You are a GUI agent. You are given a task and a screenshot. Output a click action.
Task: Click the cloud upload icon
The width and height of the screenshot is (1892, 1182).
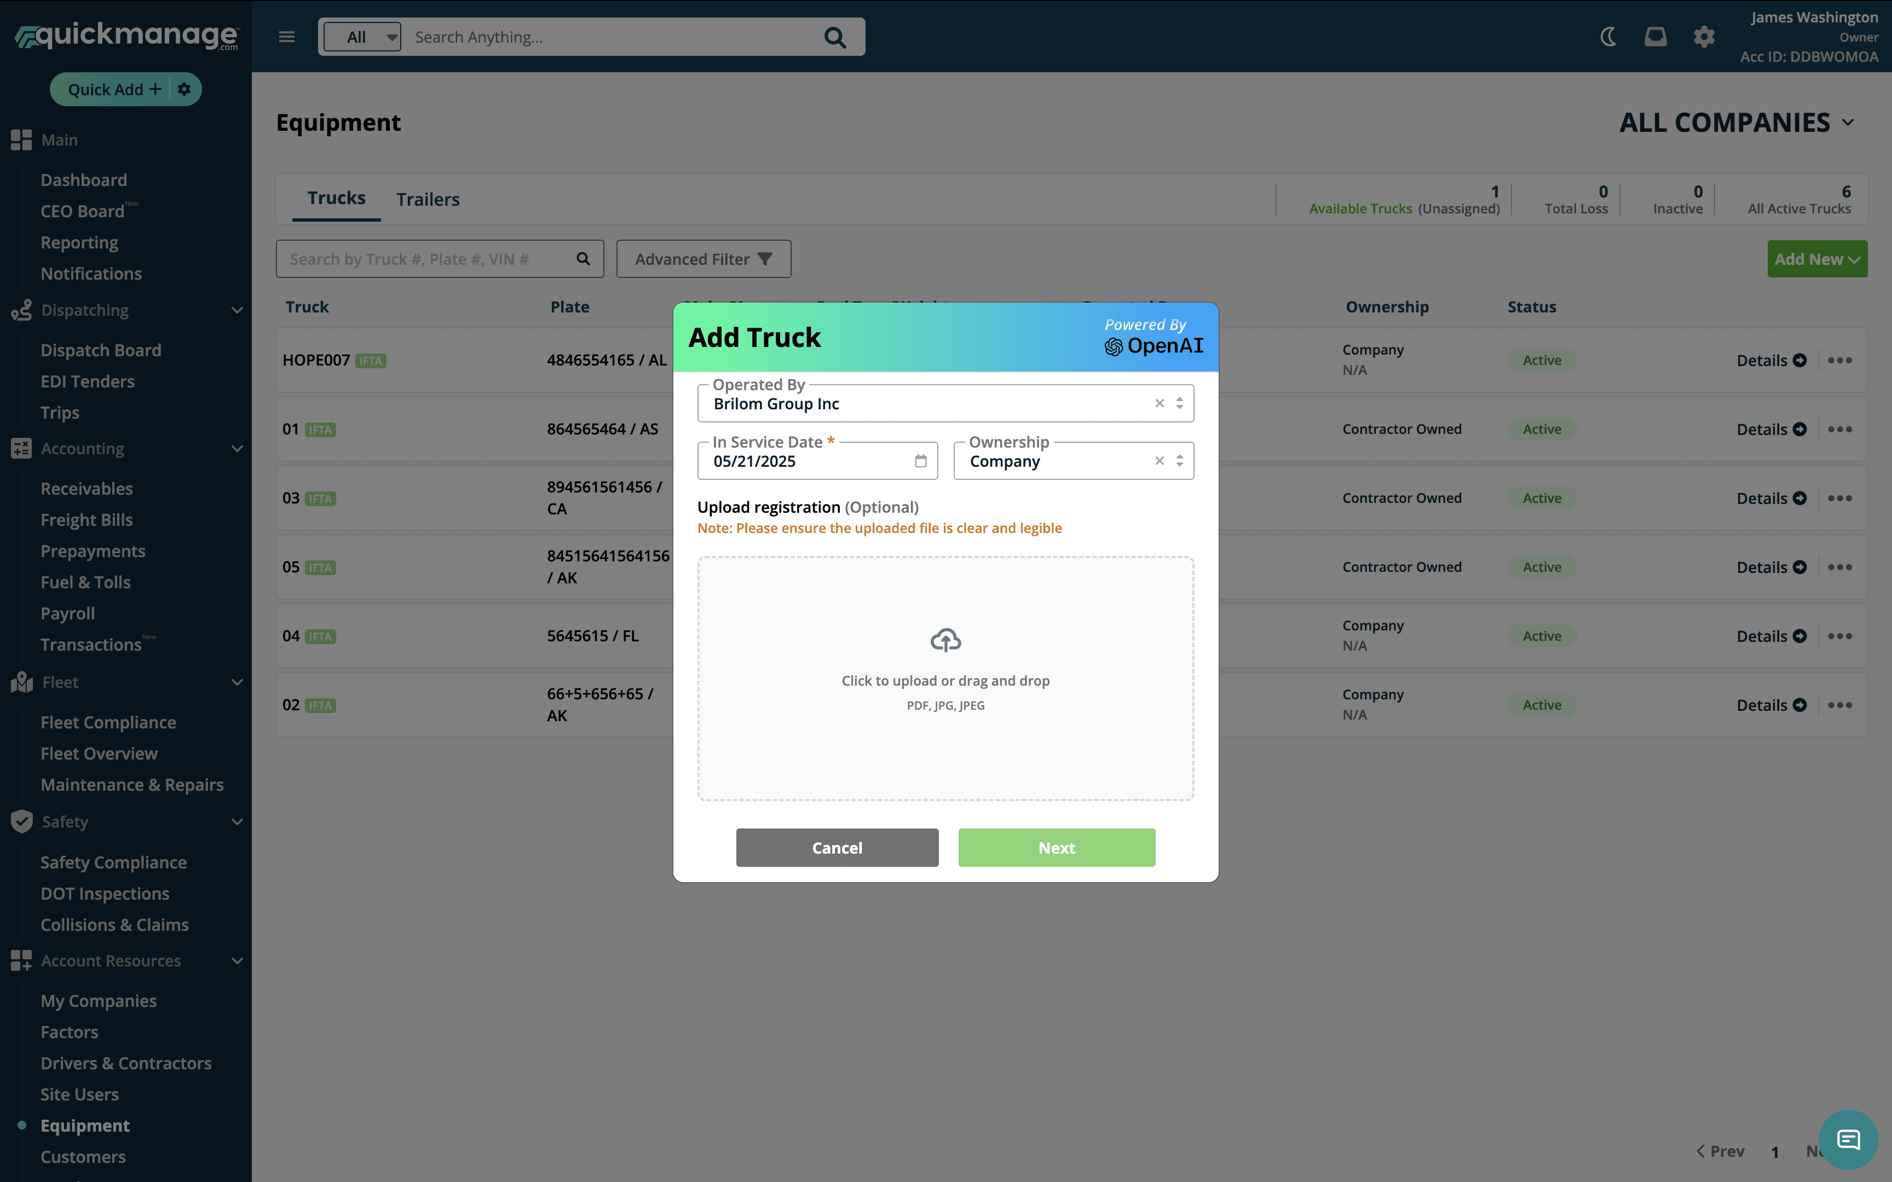[x=945, y=640]
